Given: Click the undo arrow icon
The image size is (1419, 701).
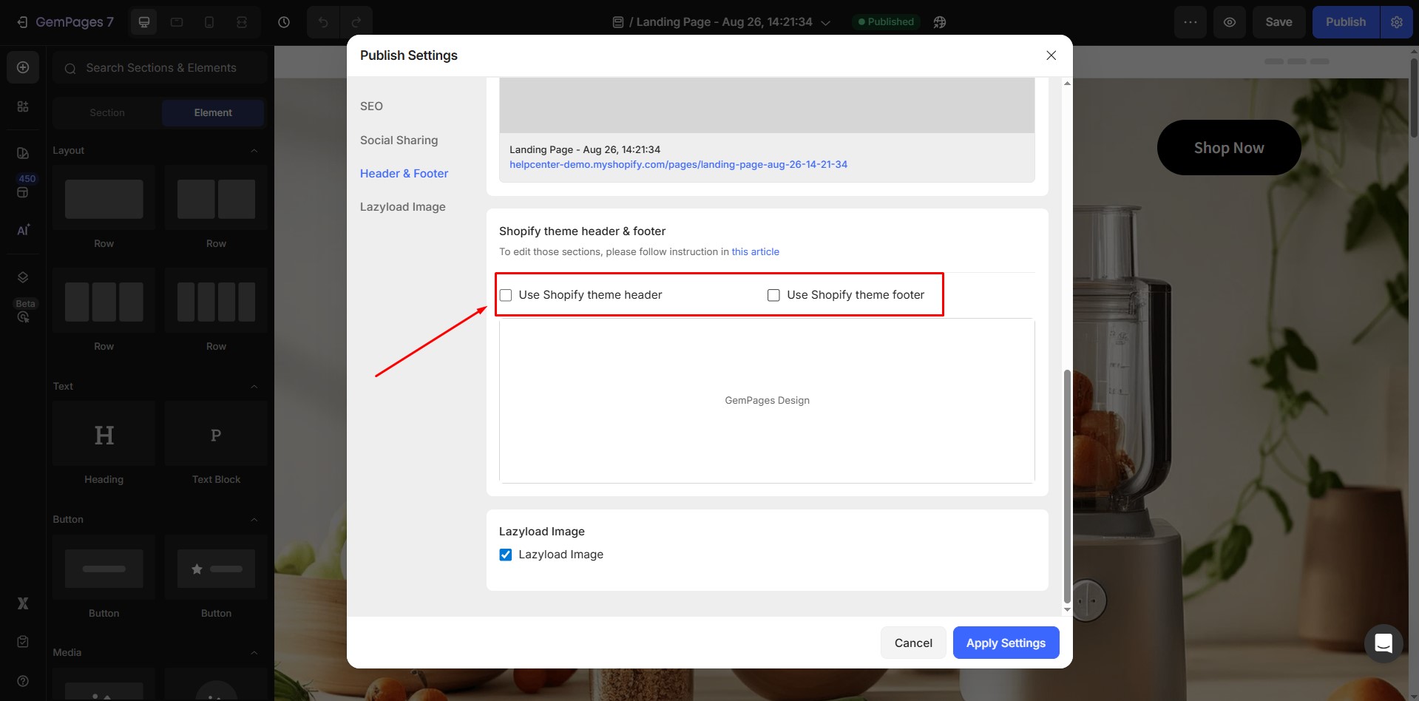Looking at the screenshot, I should (323, 22).
